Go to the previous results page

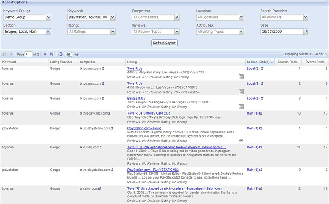(11, 54)
